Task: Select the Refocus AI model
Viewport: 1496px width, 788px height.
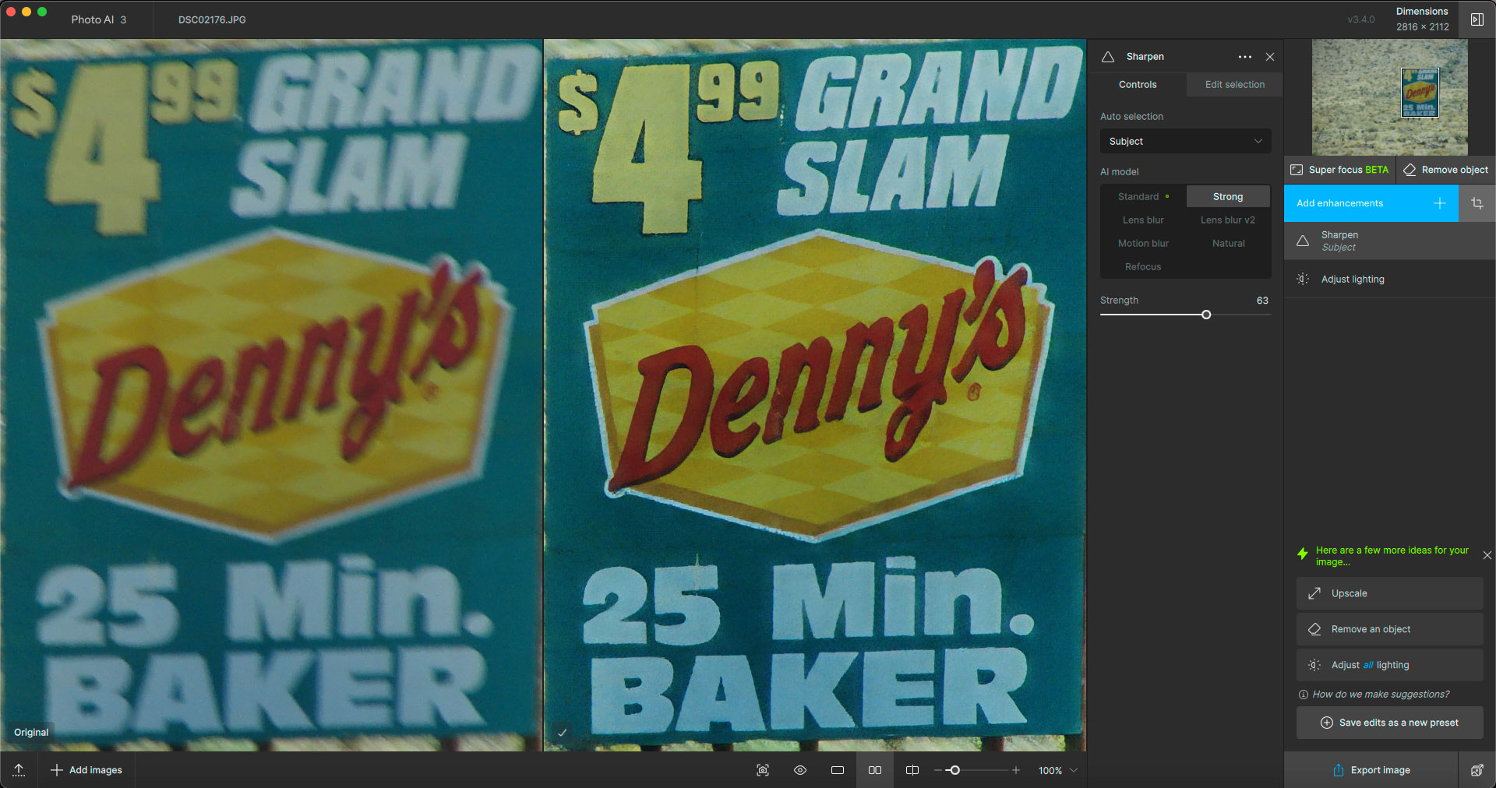Action: (x=1143, y=267)
